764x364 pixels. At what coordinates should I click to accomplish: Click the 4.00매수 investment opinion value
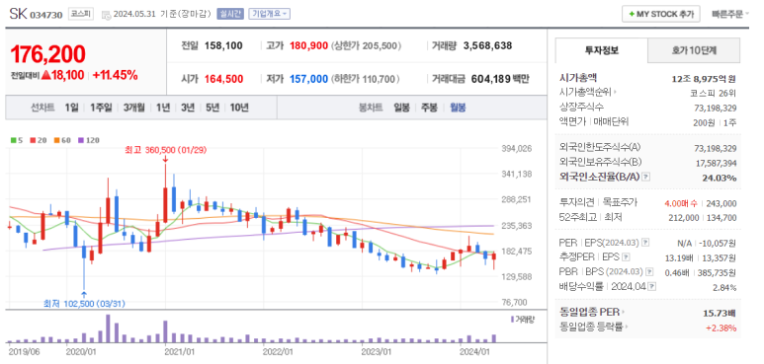tap(681, 203)
